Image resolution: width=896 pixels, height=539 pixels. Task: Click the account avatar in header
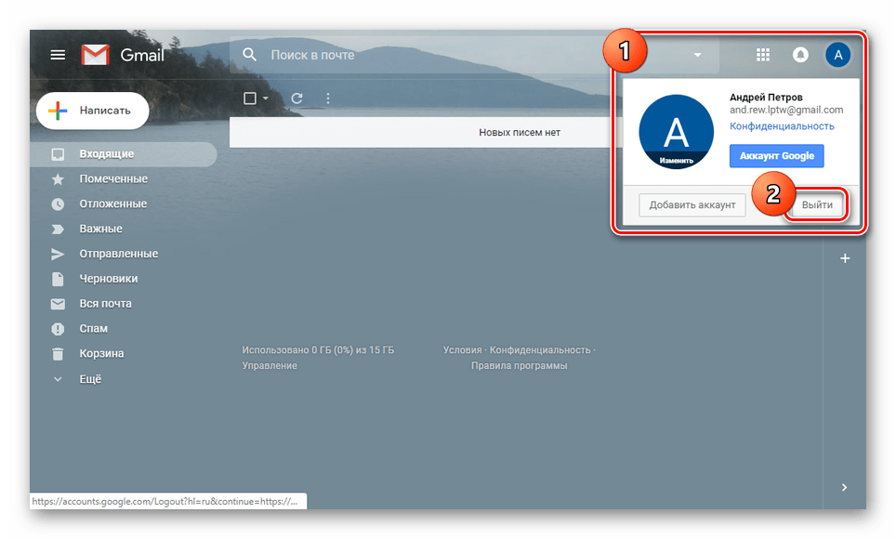(837, 55)
